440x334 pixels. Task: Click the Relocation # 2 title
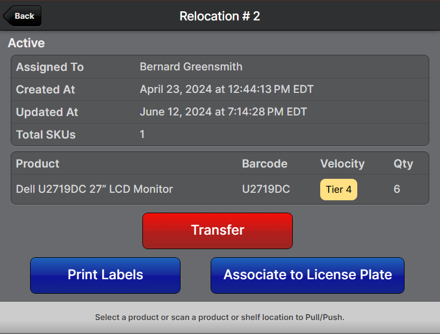point(220,16)
